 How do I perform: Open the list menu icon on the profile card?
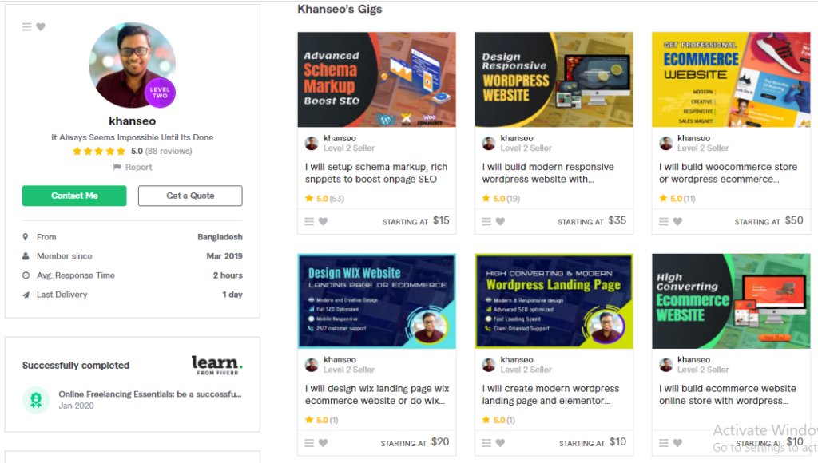[x=26, y=26]
